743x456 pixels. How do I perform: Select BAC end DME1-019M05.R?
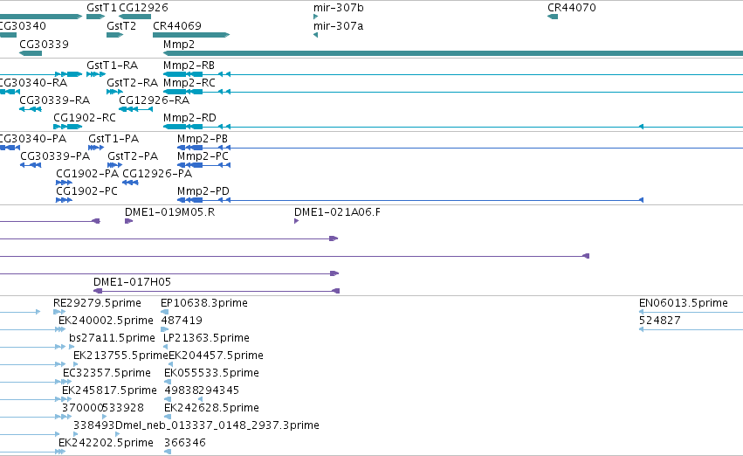[x=129, y=221]
